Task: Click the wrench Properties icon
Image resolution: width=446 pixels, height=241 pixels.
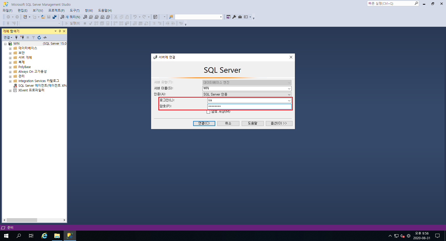Action: 234,17
